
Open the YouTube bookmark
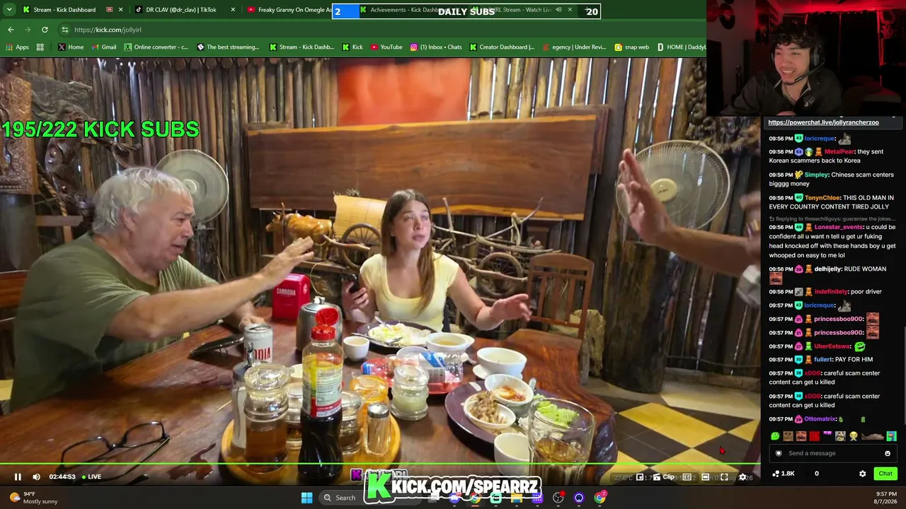pos(386,47)
